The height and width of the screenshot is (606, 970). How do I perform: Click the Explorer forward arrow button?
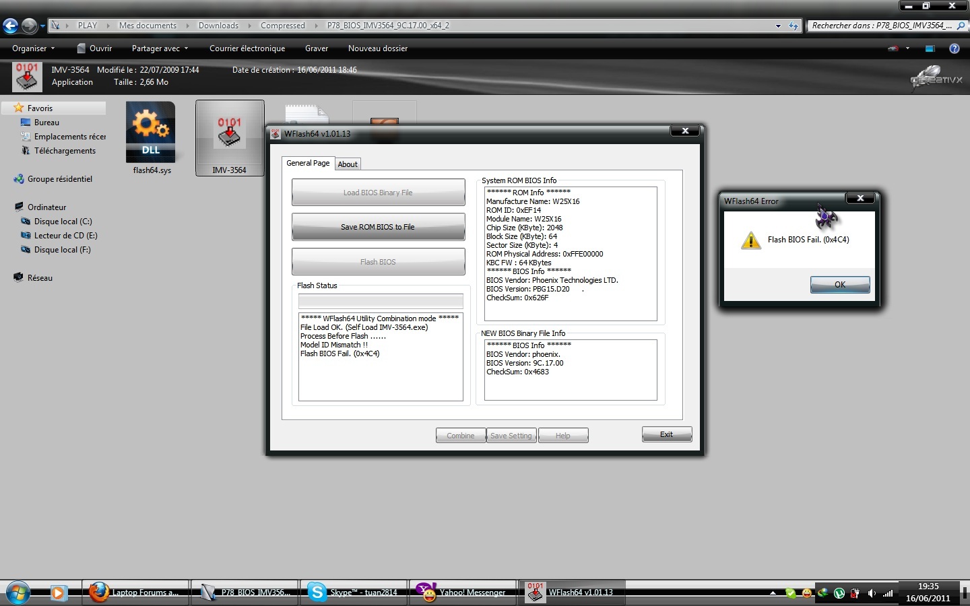(29, 26)
